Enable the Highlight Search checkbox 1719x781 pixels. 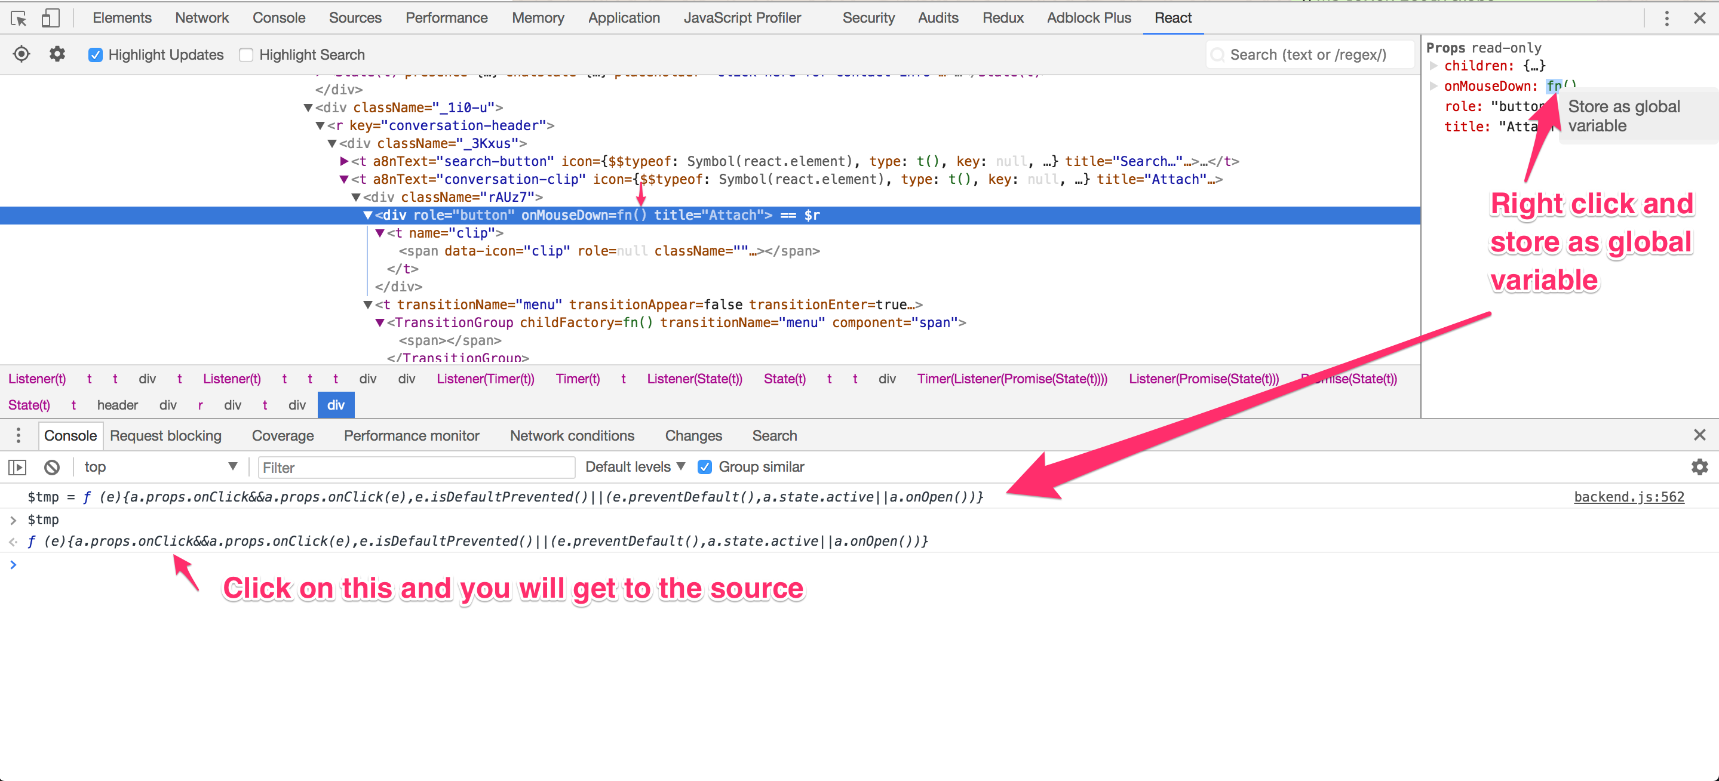click(x=246, y=55)
